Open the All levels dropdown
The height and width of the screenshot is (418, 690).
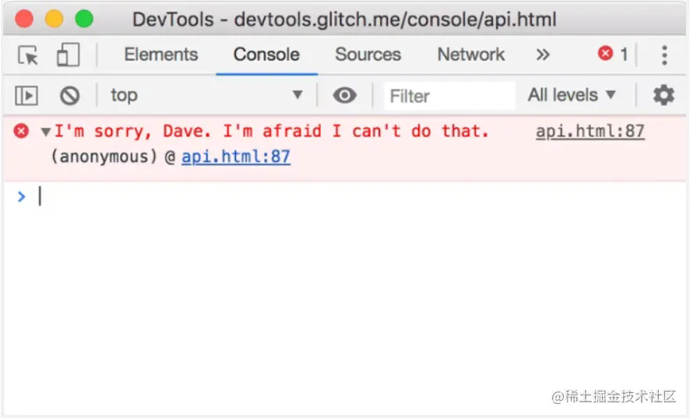pos(571,95)
